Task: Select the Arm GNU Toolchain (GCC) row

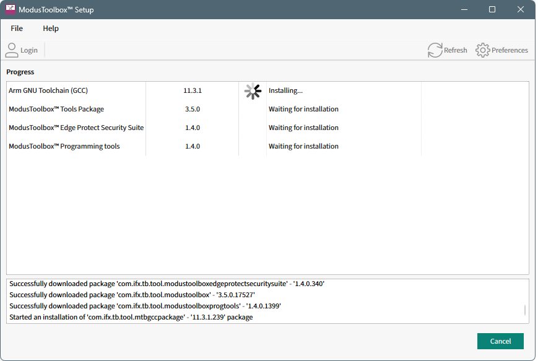Action: [x=48, y=90]
